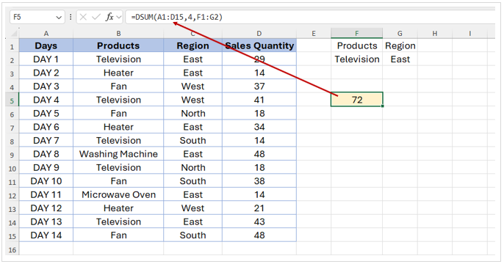Click the sales quantity 37 cell
Viewport: 504px width, 264px height.
point(259,86)
